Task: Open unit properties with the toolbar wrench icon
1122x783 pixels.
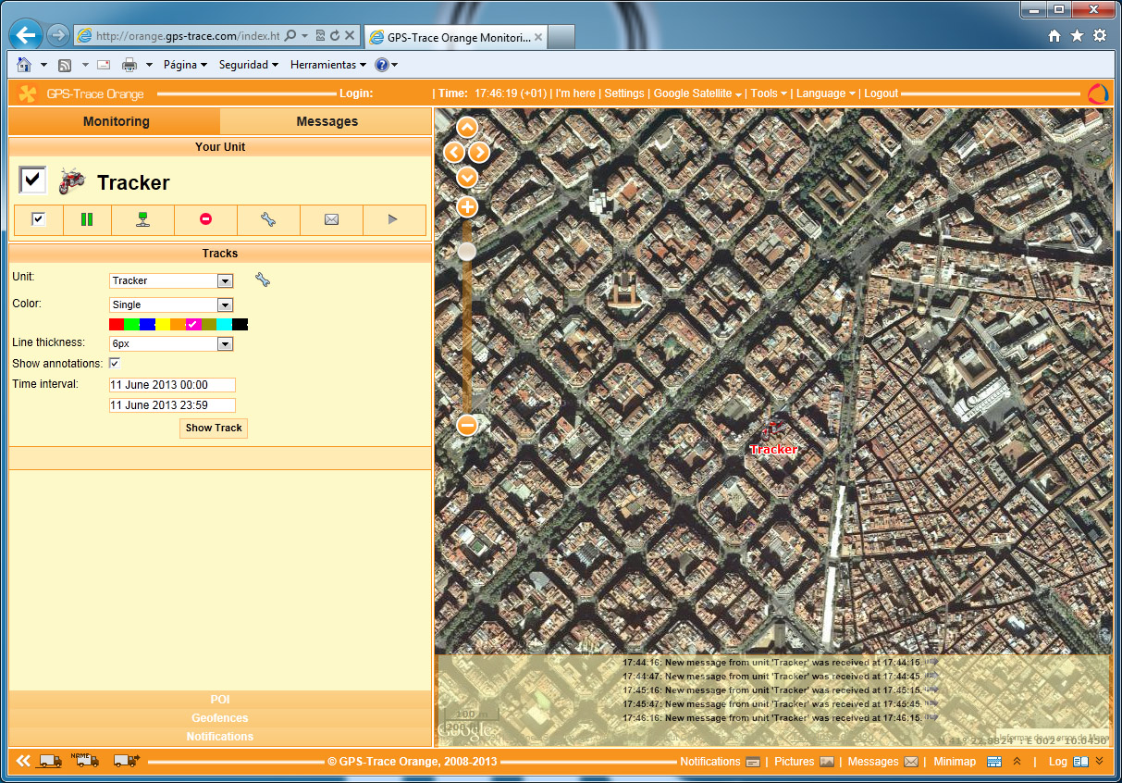Action: coord(268,219)
